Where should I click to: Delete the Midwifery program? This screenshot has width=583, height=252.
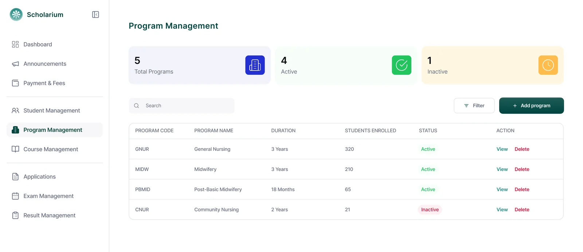pyautogui.click(x=522, y=169)
